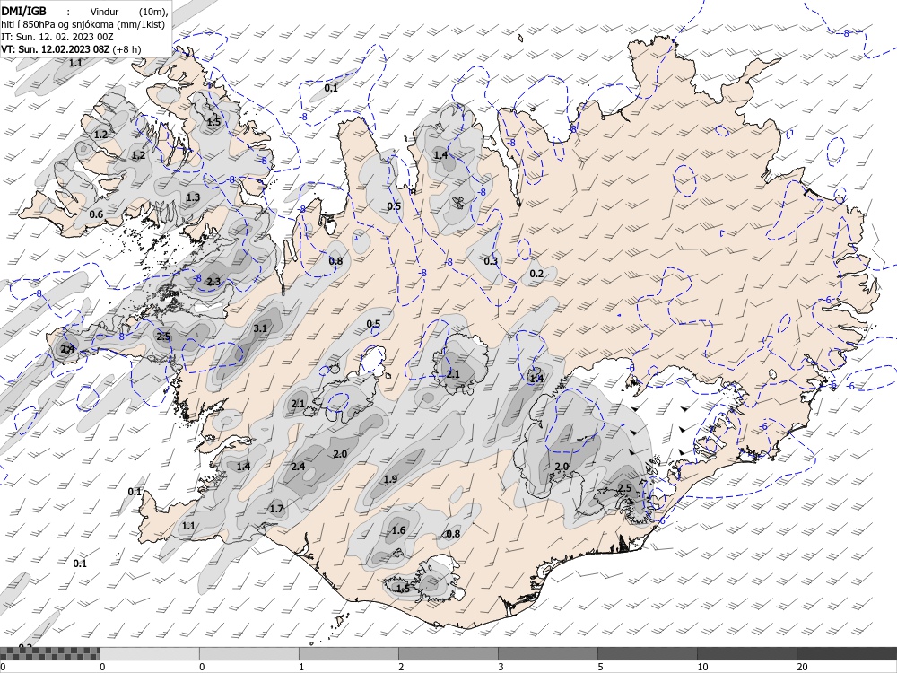Click the 1.1 value beside the title box
This screenshot has width=897, height=673.
pos(75,63)
